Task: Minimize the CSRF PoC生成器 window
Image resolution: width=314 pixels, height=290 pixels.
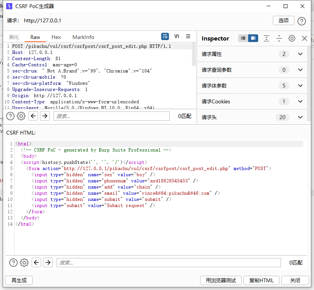Action: (269, 6)
